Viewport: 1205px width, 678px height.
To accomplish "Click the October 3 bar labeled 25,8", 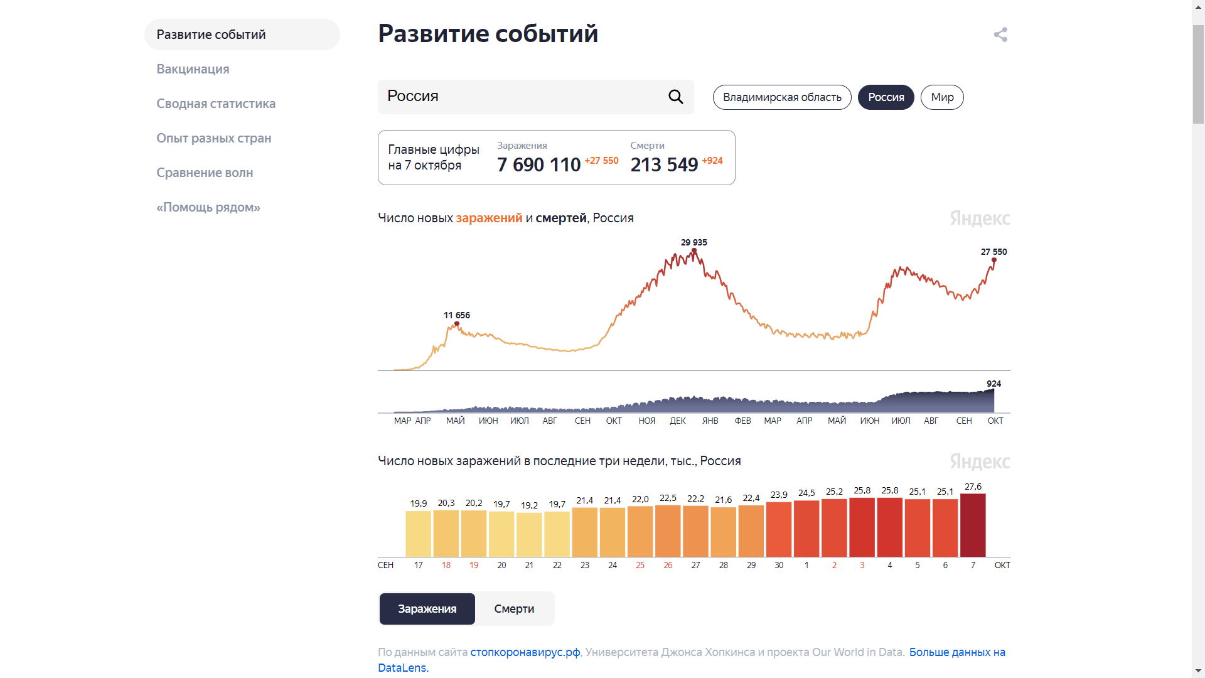I will click(862, 527).
